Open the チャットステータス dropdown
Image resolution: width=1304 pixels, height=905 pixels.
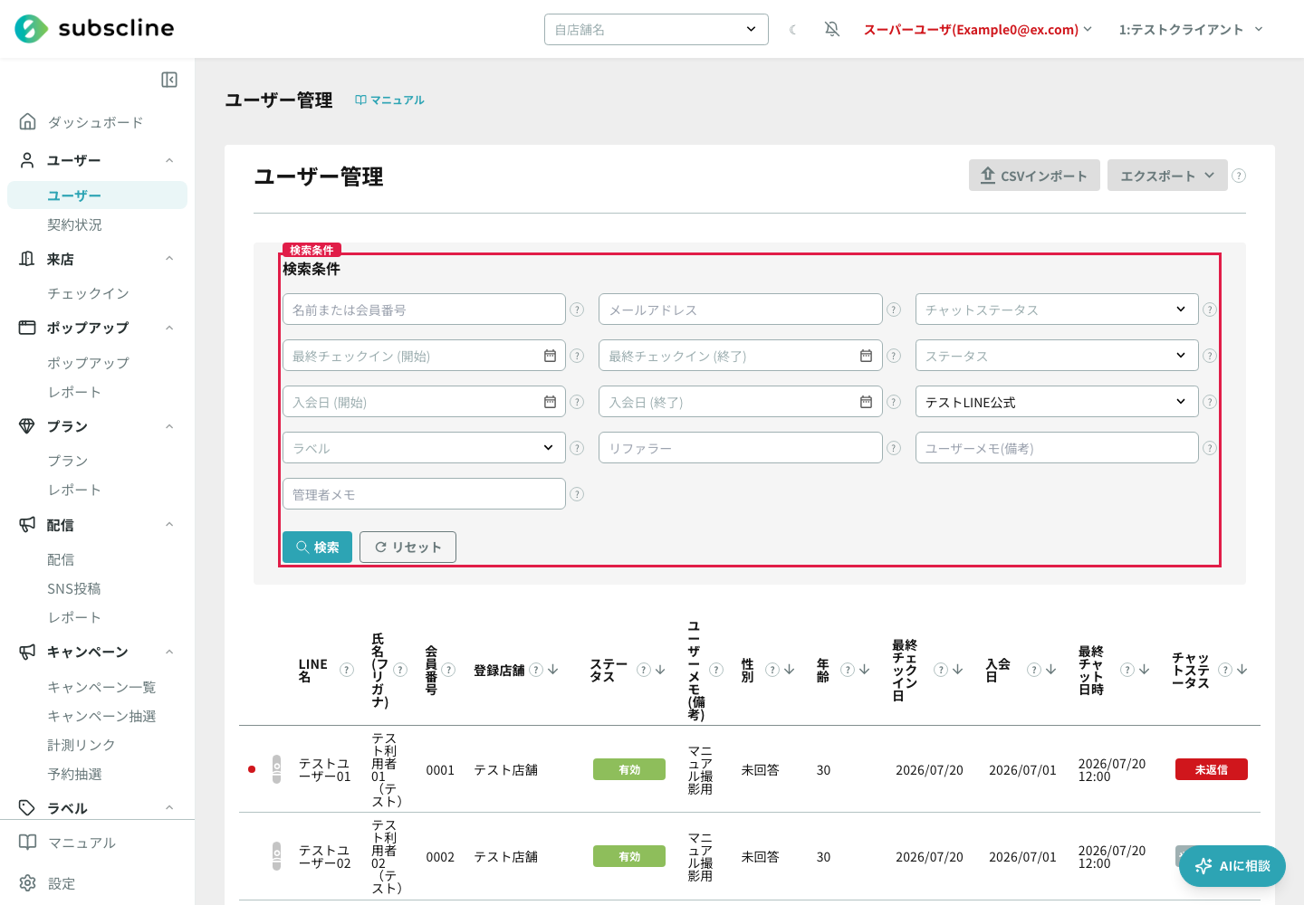(x=1057, y=310)
